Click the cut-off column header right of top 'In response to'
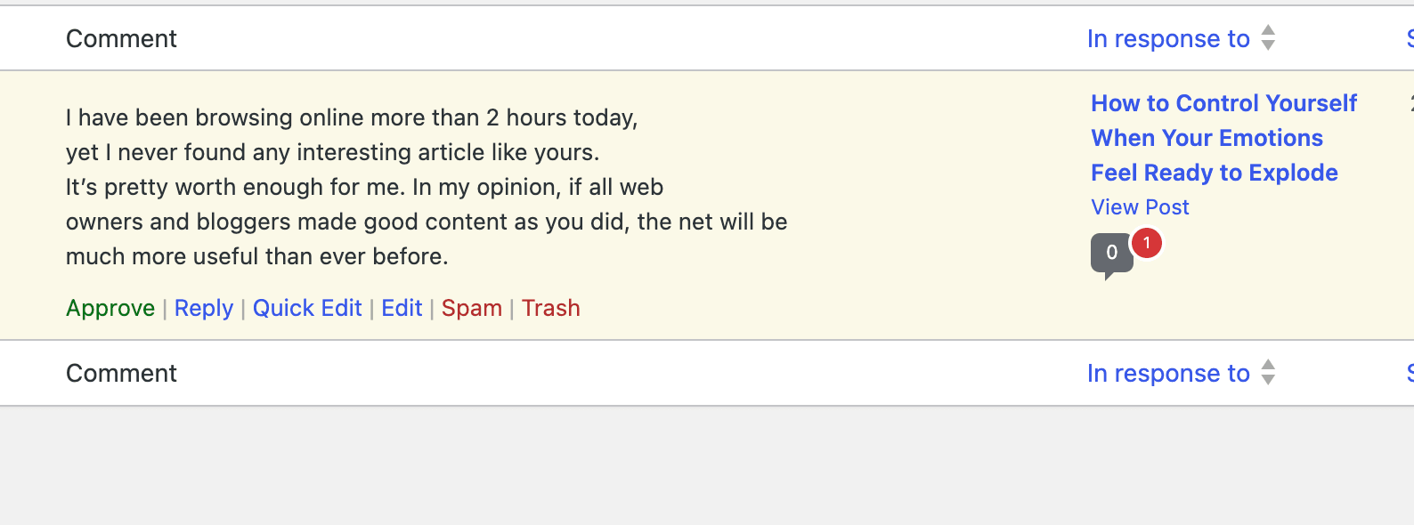Screen dimensions: 1414x525 [x=1410, y=39]
